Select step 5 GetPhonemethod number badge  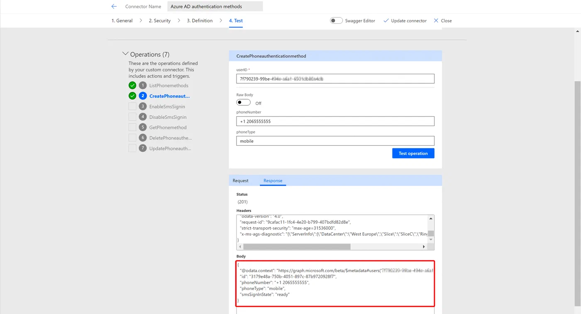[x=143, y=127]
